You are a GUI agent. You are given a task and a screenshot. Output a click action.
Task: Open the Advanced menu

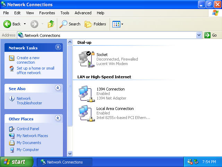(x=83, y=13)
